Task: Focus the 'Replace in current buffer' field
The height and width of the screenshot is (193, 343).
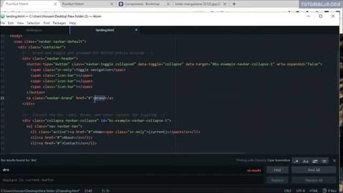Action: (x=131, y=180)
